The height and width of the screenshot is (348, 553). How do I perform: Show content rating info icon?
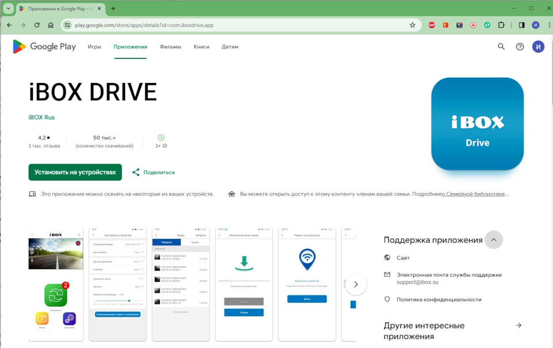coord(165,146)
